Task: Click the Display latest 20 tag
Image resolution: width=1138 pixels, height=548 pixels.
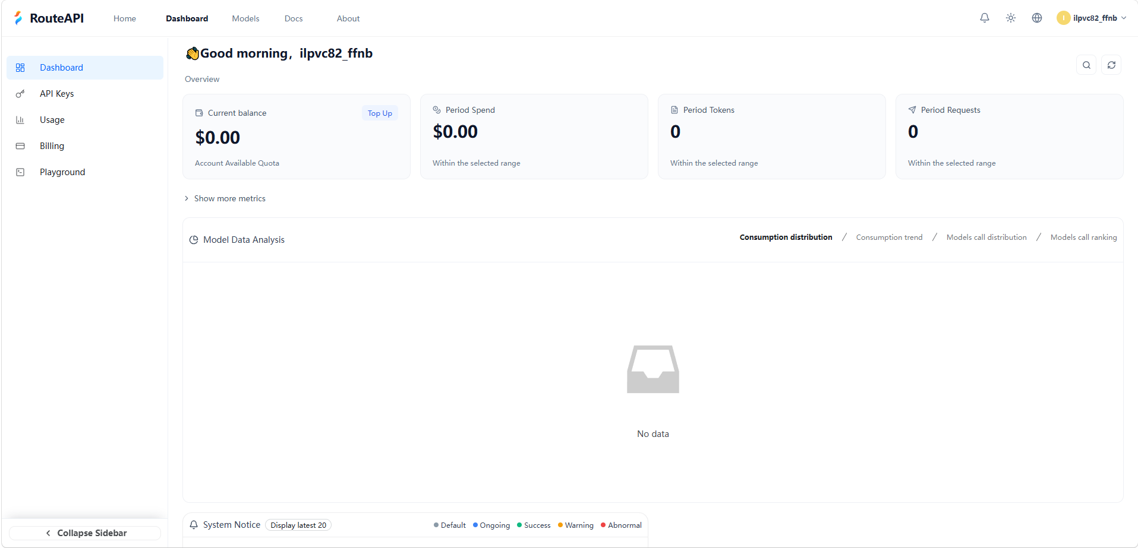Action: pos(298,525)
